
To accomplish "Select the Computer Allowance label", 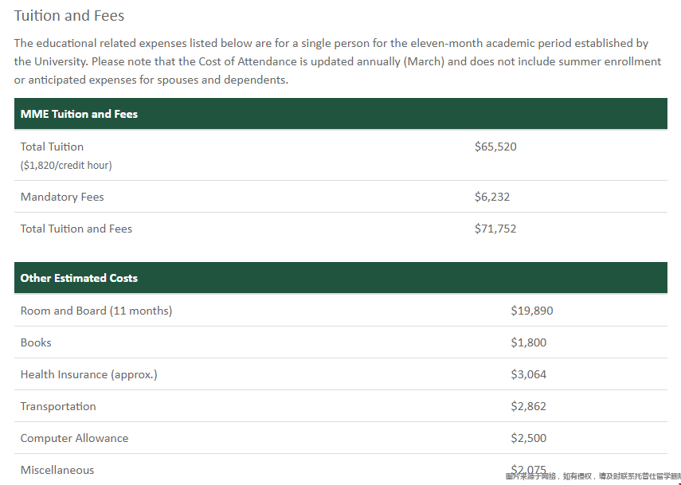I will [x=74, y=439].
